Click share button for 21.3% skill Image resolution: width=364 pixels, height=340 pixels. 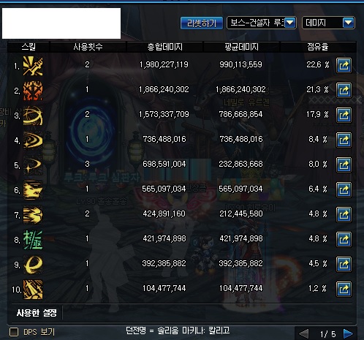(x=344, y=90)
